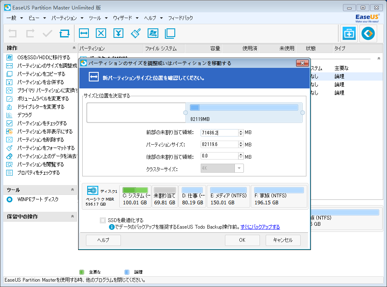Open the ウィザード menu

[x=125, y=18]
